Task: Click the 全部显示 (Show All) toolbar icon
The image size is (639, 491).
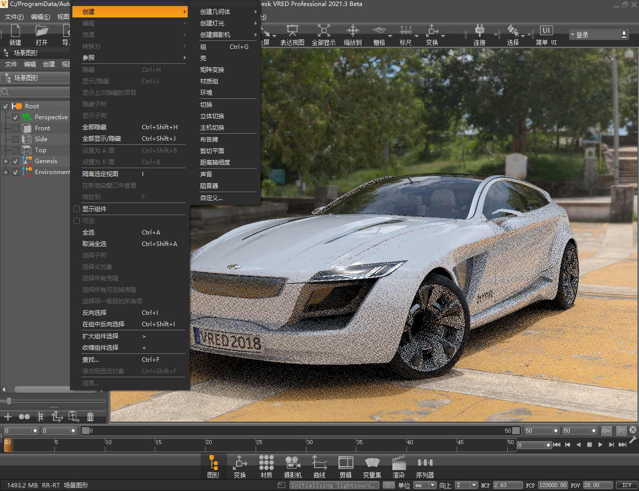Action: pyautogui.click(x=323, y=31)
